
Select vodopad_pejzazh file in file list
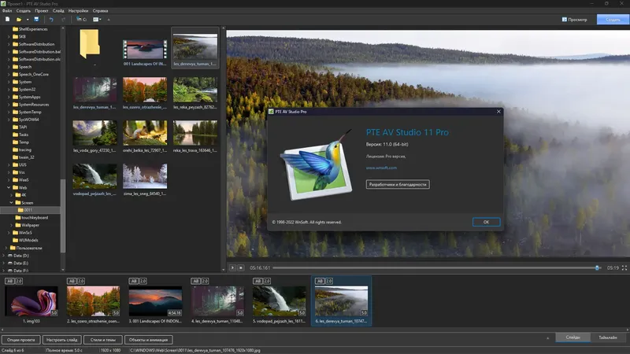(x=94, y=175)
